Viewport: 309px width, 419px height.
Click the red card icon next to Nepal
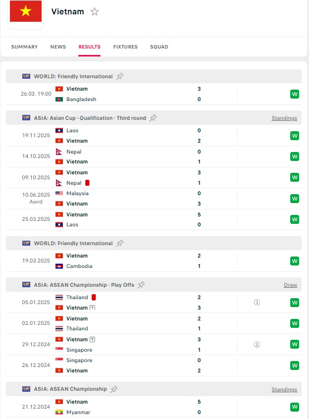click(88, 182)
